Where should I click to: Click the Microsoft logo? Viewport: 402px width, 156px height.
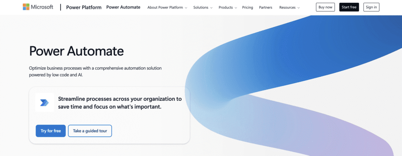pyautogui.click(x=38, y=7)
